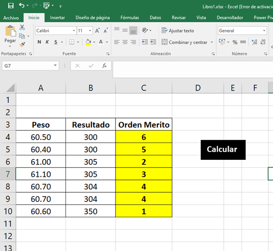Open Portapapeles dialog launcher
This screenshot has width=273, height=251.
30,54
